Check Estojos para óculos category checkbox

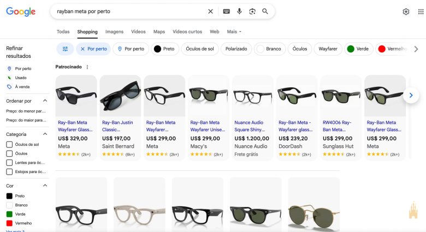pos(9,172)
